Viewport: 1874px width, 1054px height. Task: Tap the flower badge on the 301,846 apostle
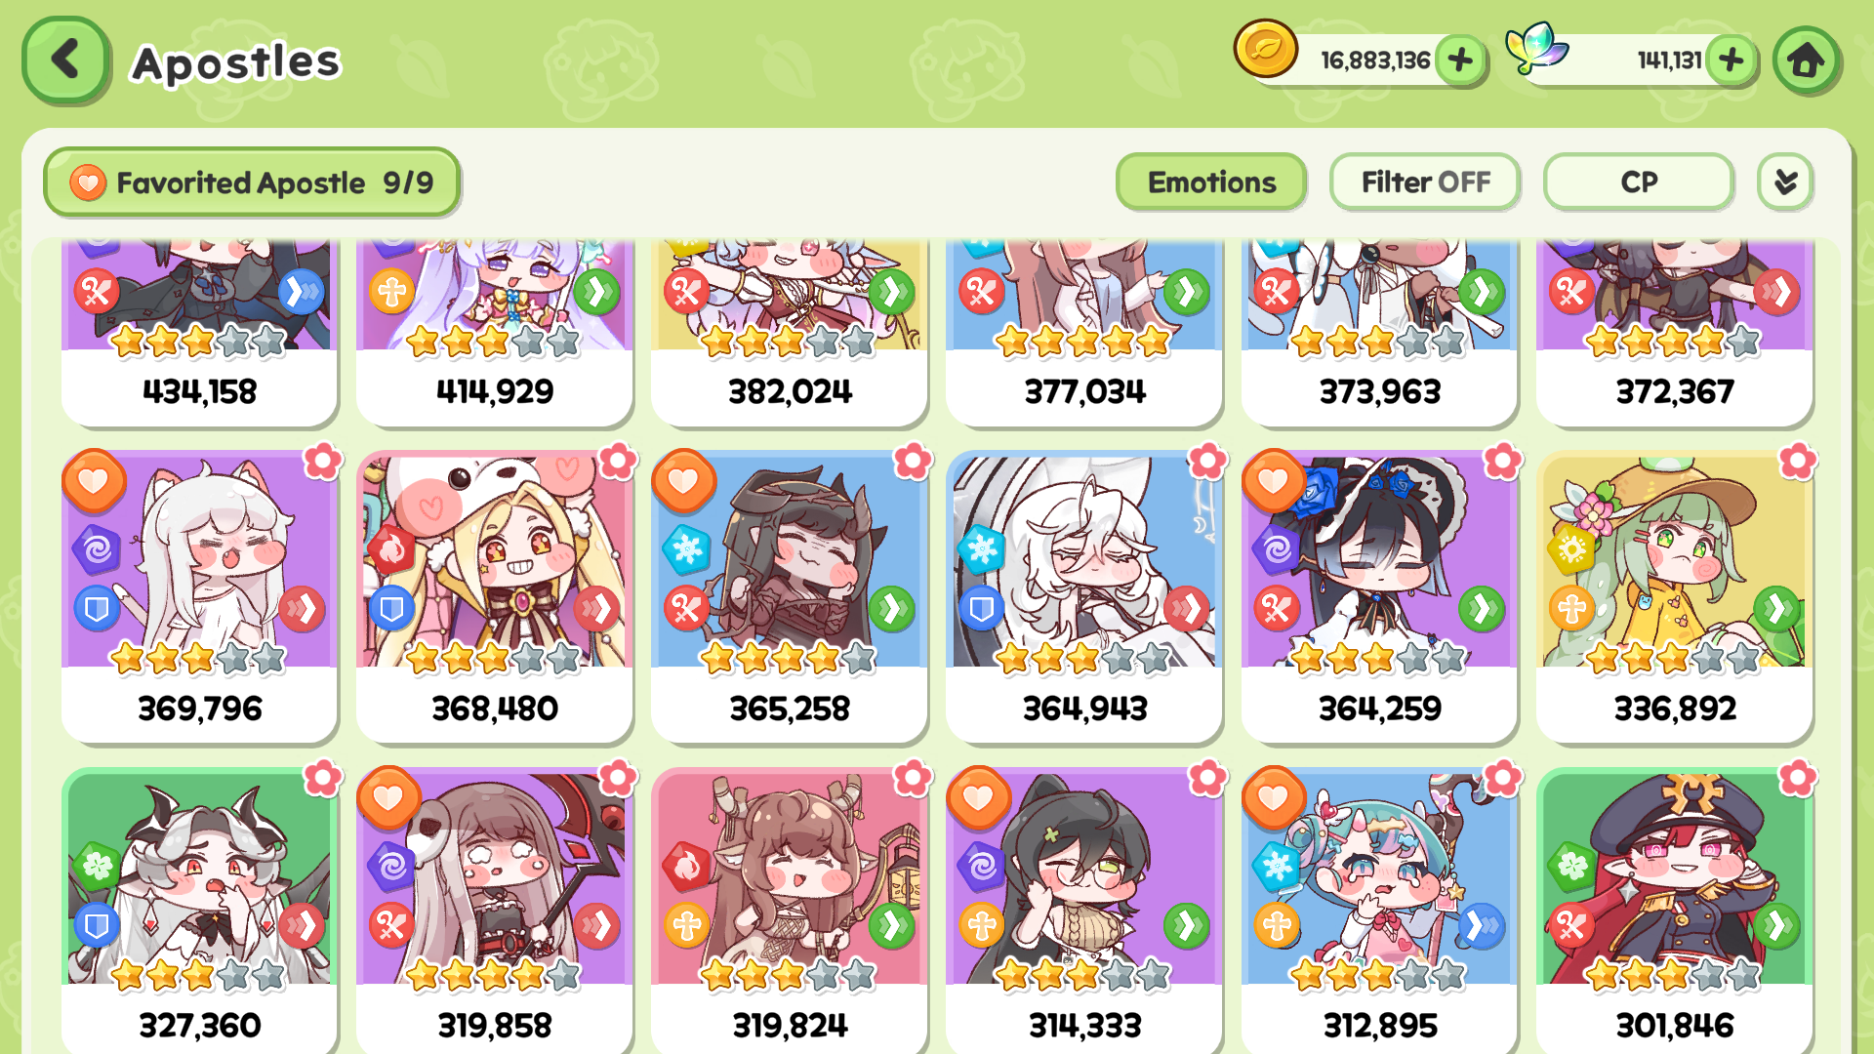click(1797, 778)
